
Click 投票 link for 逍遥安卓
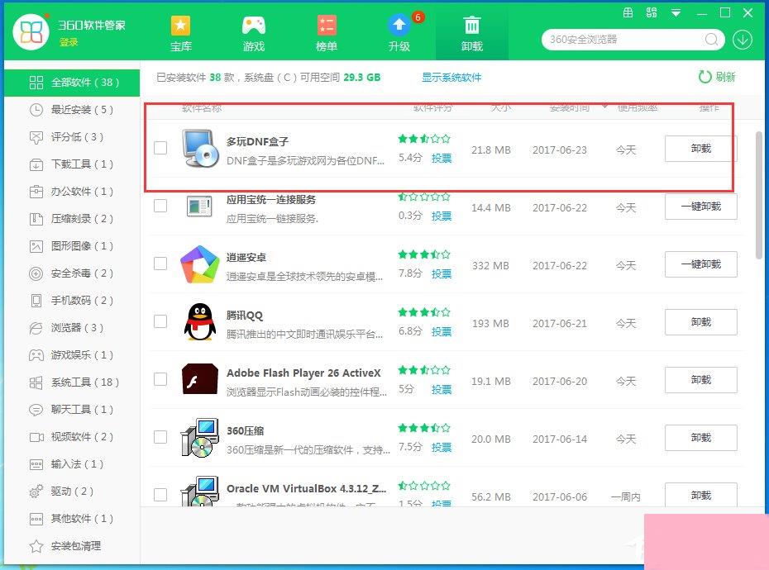(x=442, y=274)
